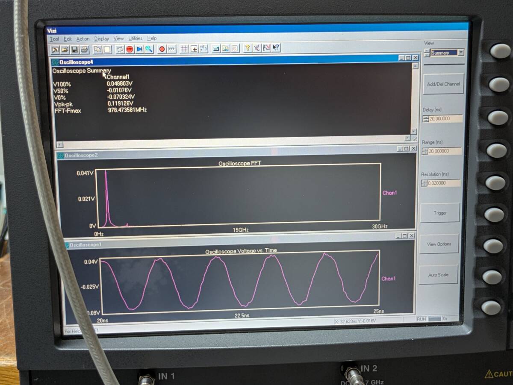Click the Chan1 legend on Voltage plot

pyautogui.click(x=389, y=279)
